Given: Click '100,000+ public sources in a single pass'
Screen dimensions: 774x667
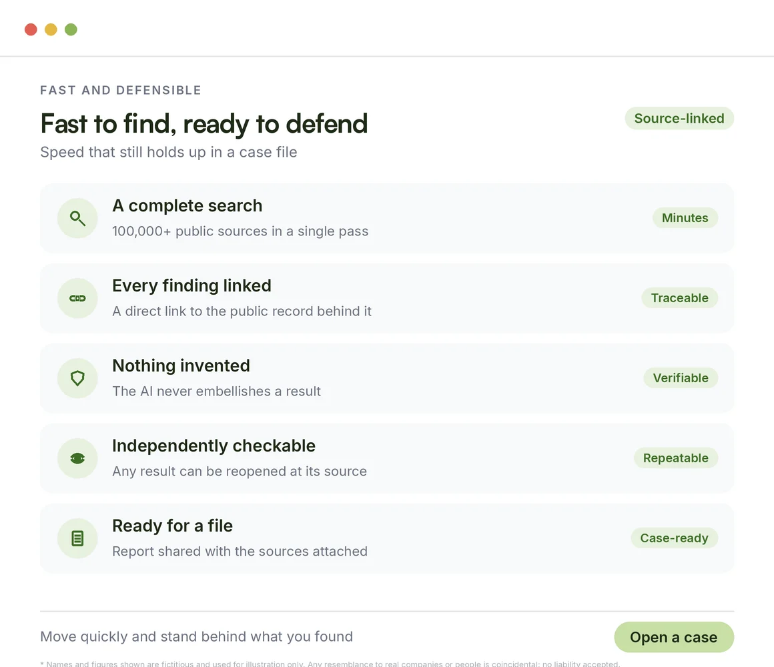Looking at the screenshot, I should pos(240,231).
